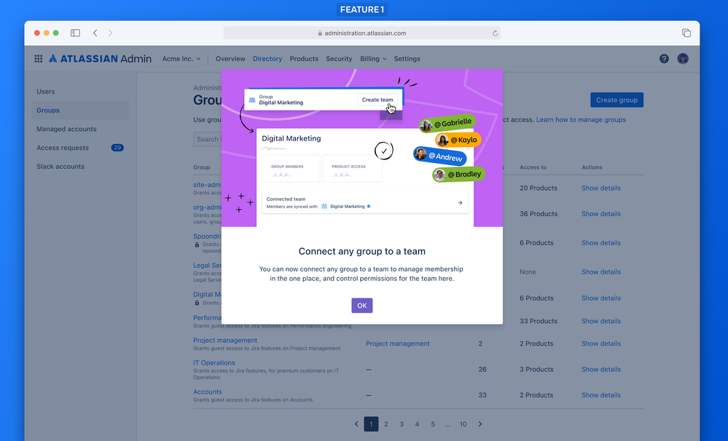Go to next page of pagination

click(480, 424)
